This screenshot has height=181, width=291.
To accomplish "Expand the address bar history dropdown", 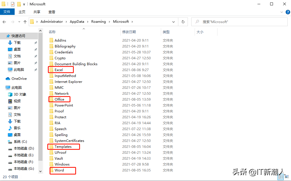I will click(174, 22).
